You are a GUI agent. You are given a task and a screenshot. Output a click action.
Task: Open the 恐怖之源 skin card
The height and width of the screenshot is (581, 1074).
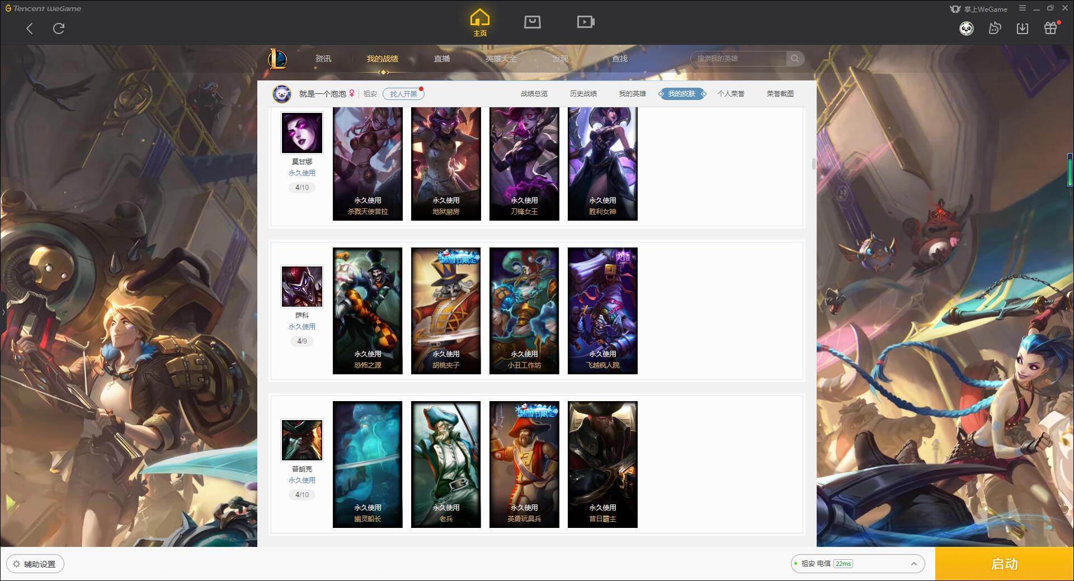[368, 311]
